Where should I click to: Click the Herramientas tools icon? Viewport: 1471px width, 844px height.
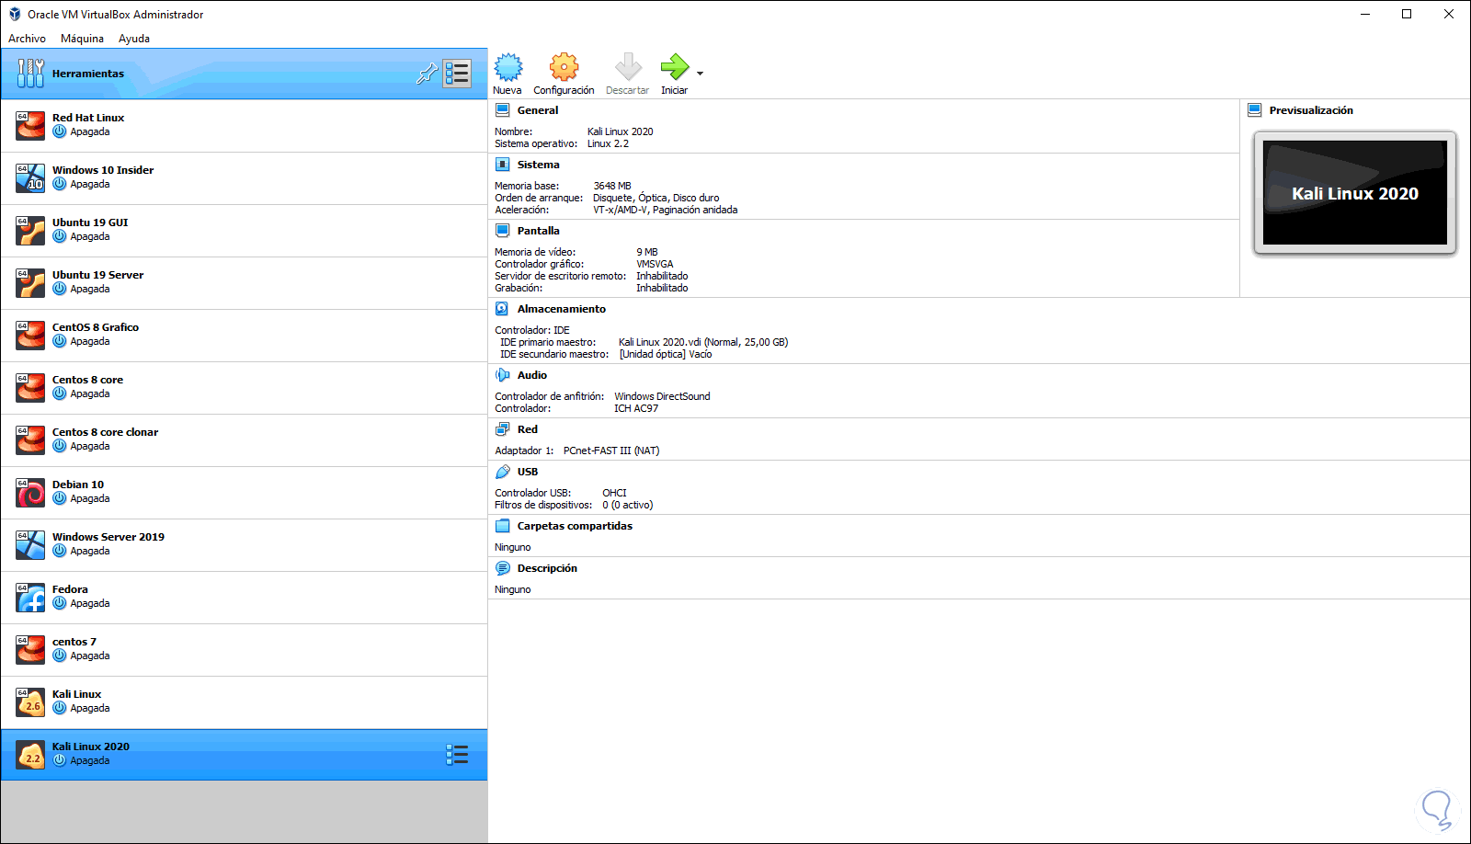[30, 74]
